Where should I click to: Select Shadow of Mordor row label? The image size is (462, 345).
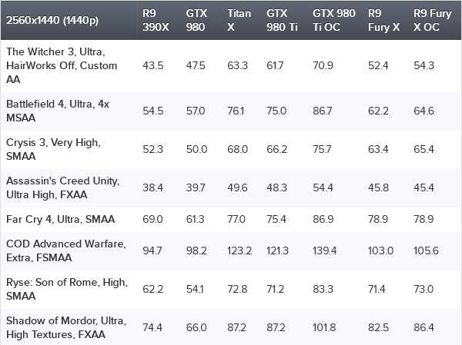(x=66, y=327)
